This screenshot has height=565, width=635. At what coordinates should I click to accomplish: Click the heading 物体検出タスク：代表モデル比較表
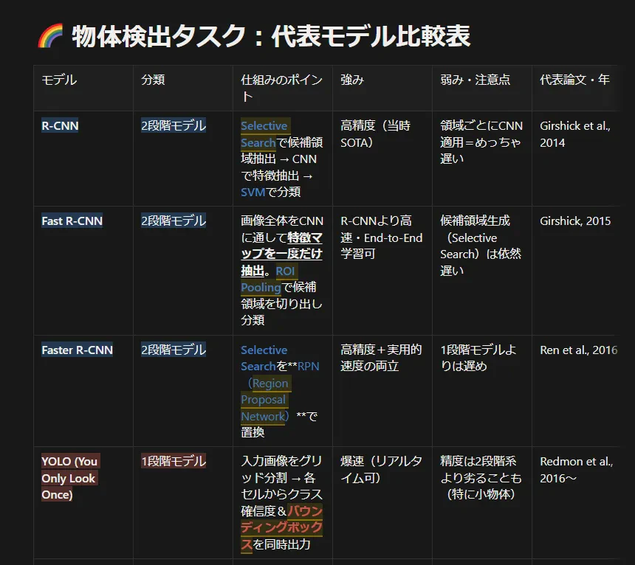271,36
